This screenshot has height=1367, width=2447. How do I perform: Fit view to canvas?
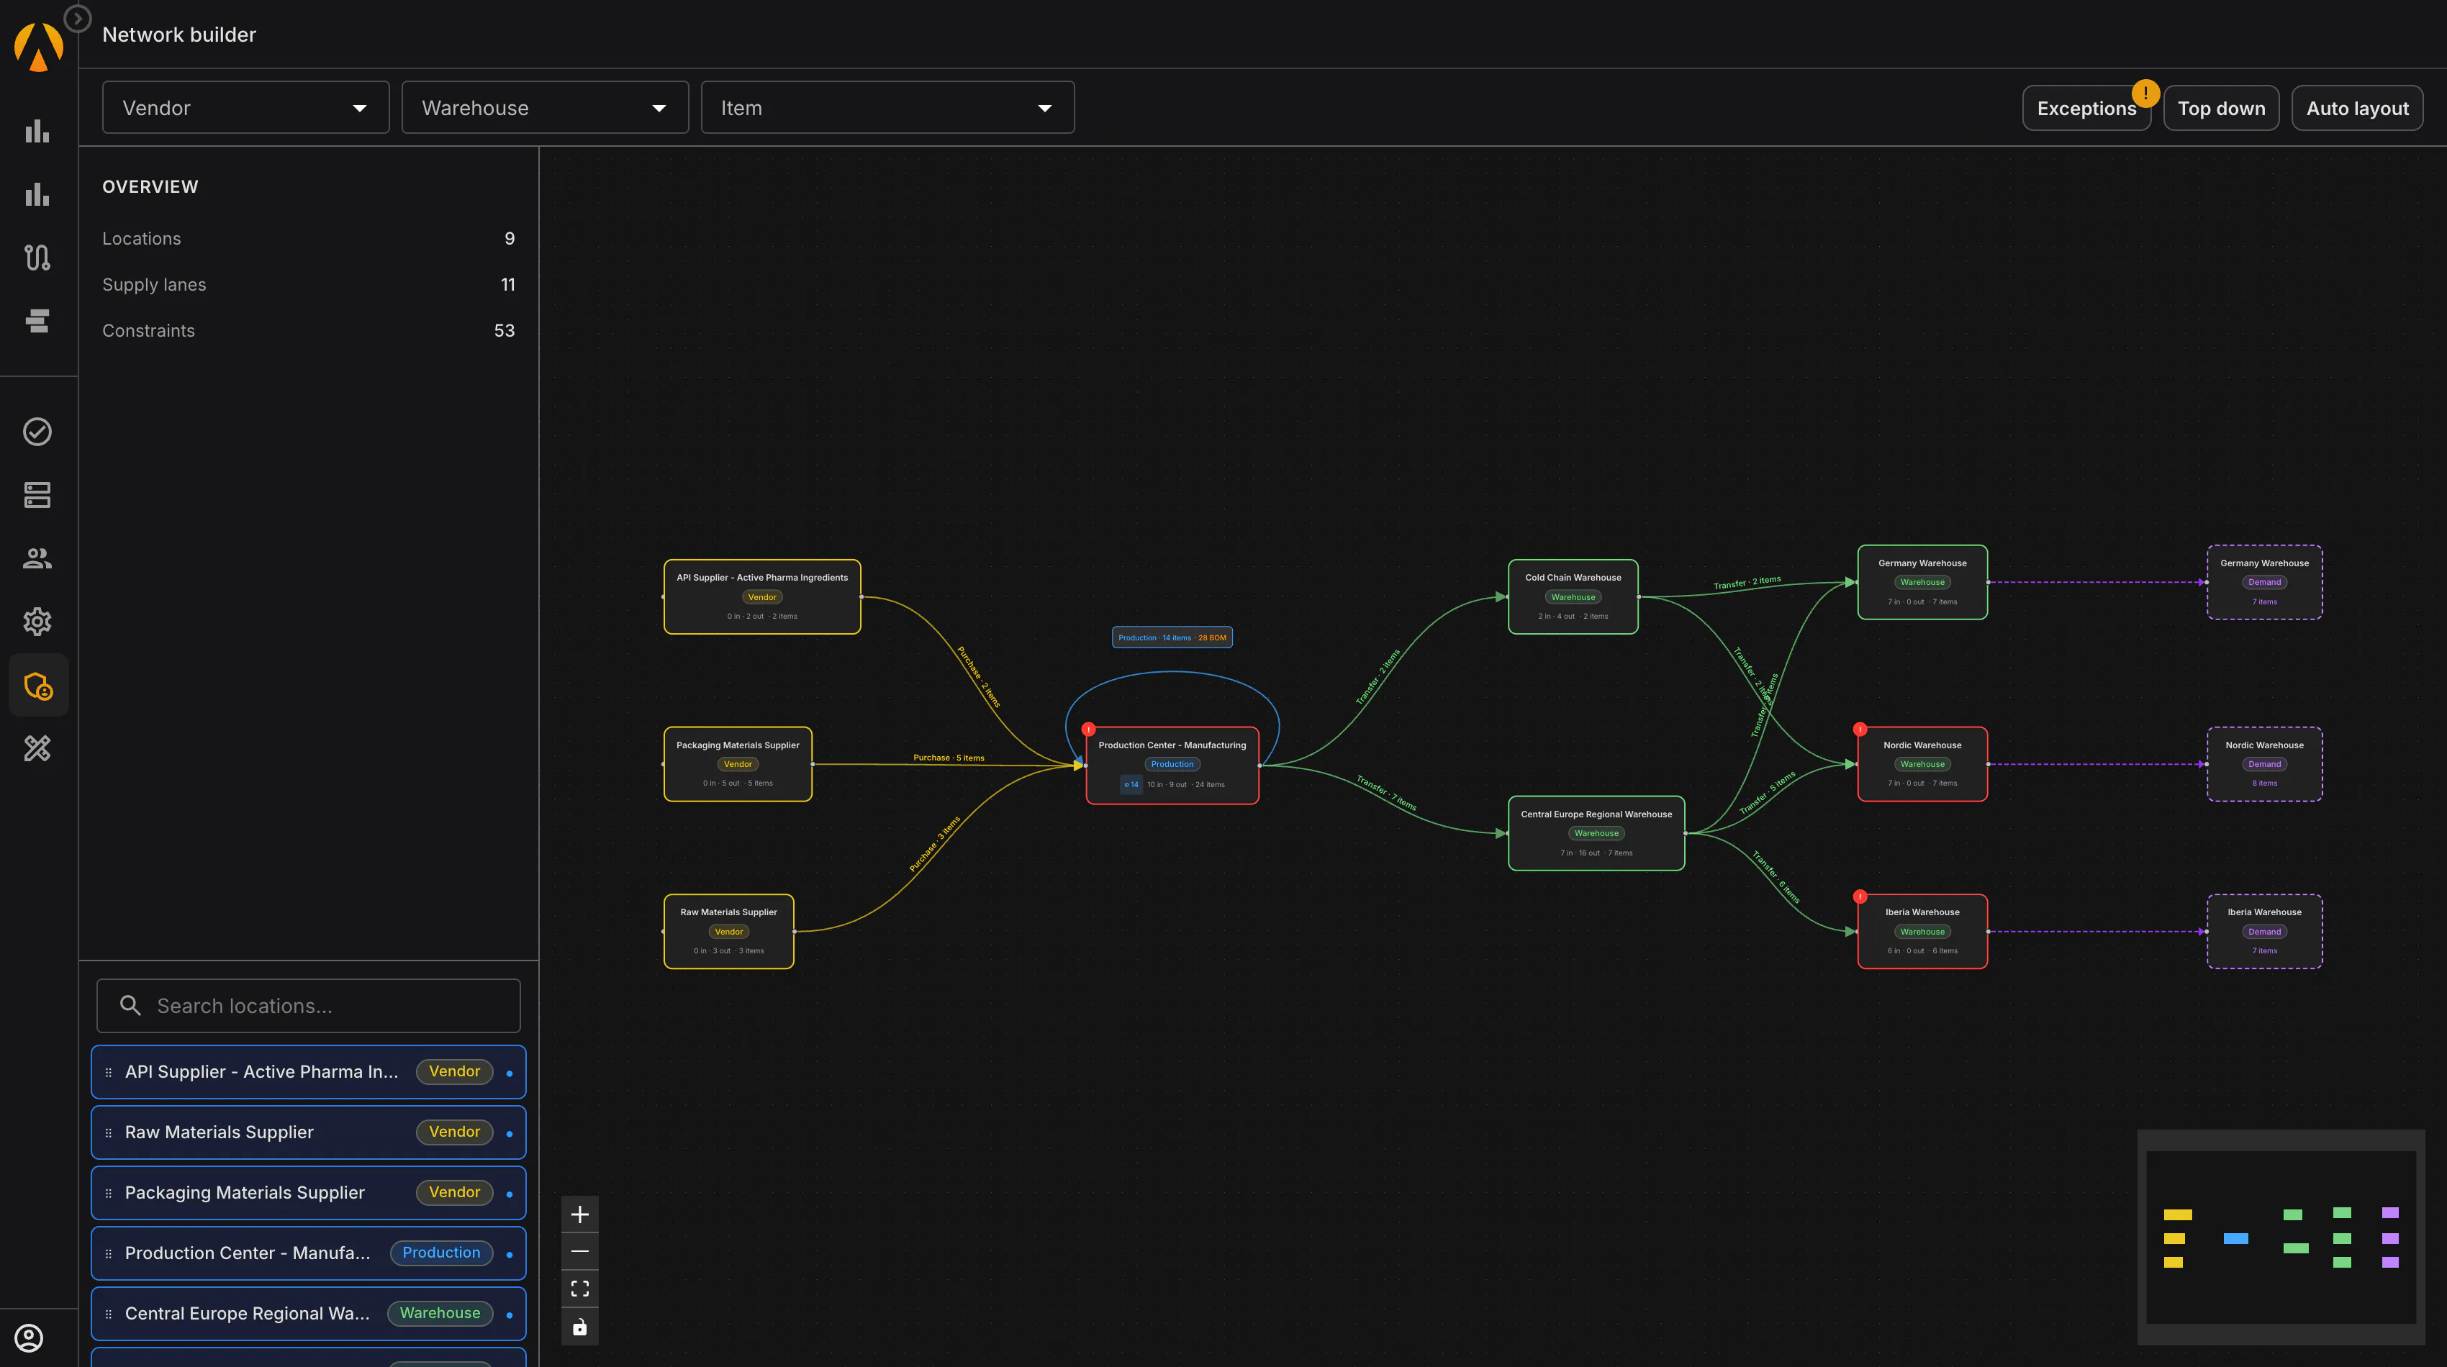[x=579, y=1289]
